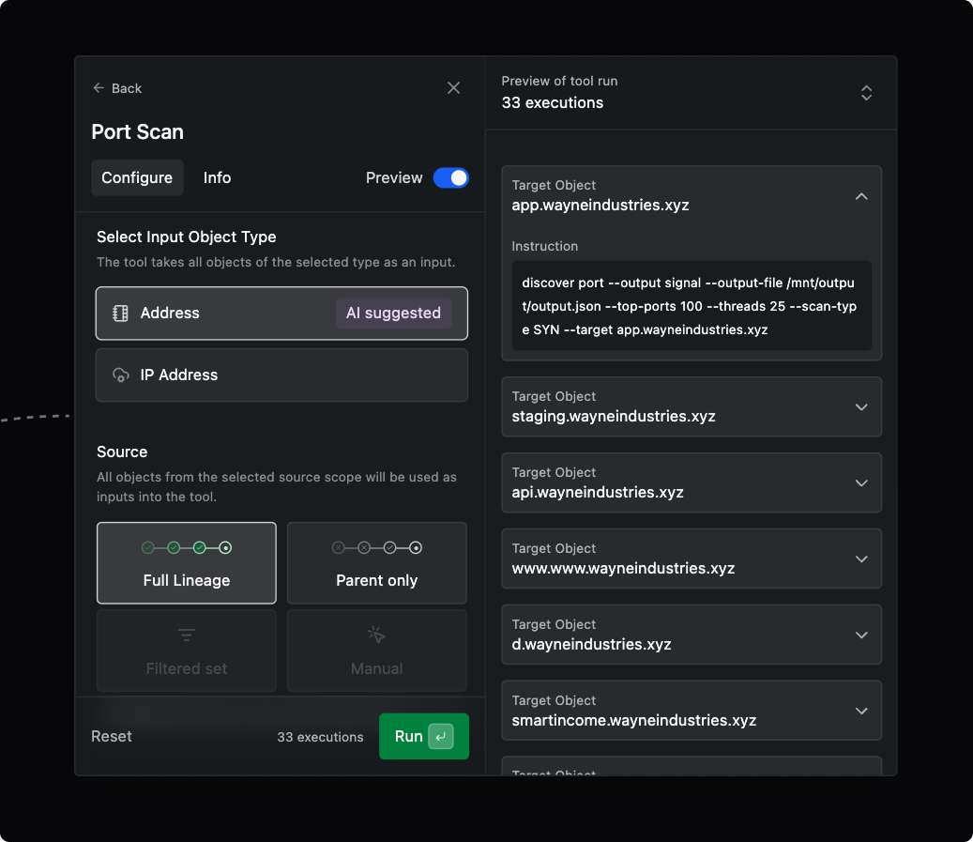Viewport: 973px width, 842px height.
Task: Click the Address chip icon
Action: [120, 314]
